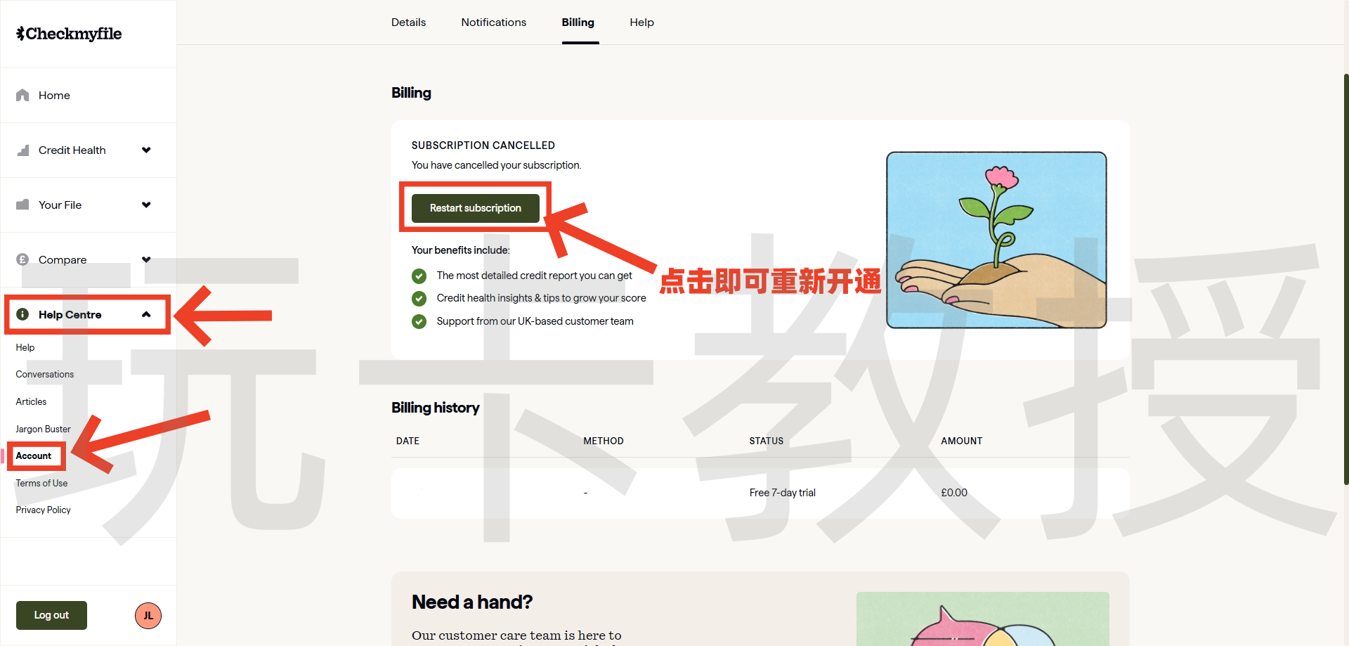Click the UK-based support checkmark icon
Viewport: 1349px width, 646px height.
tap(419, 321)
